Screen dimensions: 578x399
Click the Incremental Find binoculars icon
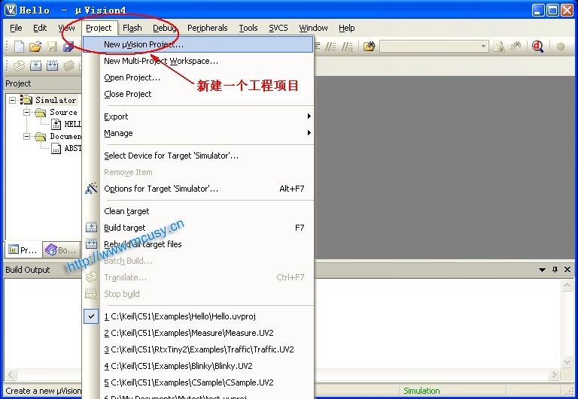coord(516,47)
